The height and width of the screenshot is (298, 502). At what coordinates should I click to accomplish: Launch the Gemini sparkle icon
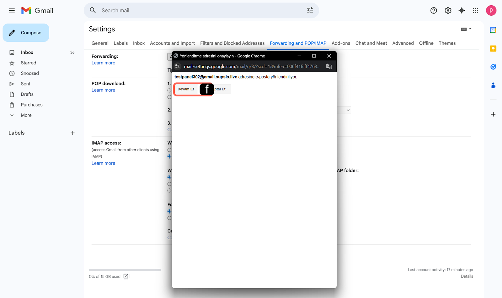(462, 10)
